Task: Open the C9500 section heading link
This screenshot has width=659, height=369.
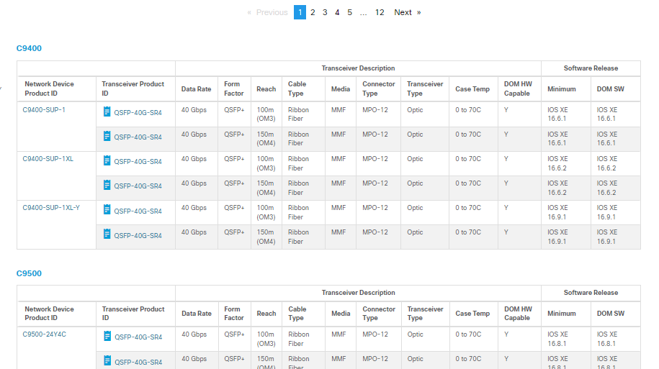Action: coord(29,273)
